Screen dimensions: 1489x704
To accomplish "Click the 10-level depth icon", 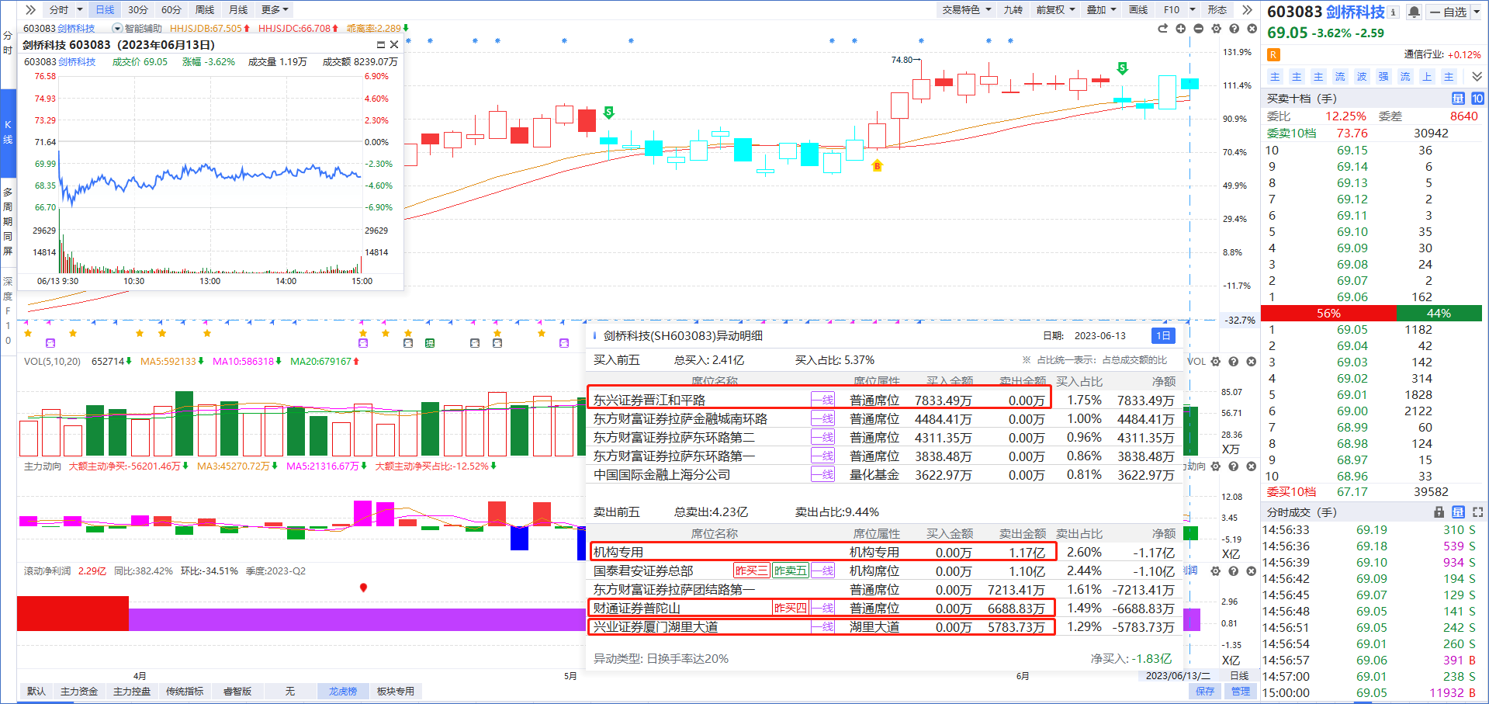I will point(1477,99).
